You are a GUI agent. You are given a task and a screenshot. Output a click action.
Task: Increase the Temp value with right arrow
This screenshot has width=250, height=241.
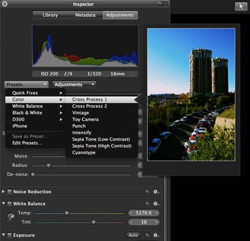click(156, 213)
